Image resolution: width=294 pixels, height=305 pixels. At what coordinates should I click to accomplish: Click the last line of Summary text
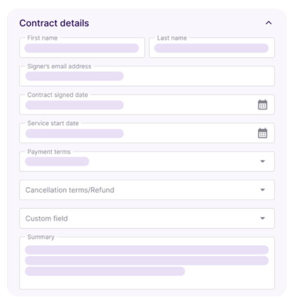105,271
